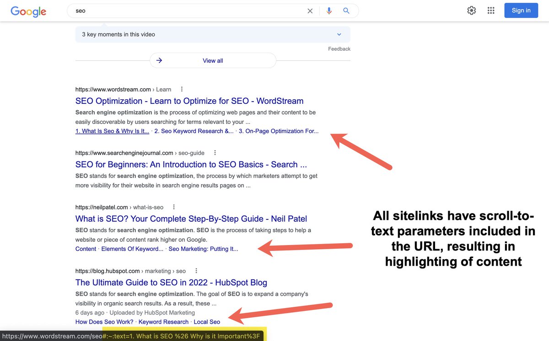Start voice search with the microphone icon
This screenshot has height=341, width=549.
coord(329,11)
